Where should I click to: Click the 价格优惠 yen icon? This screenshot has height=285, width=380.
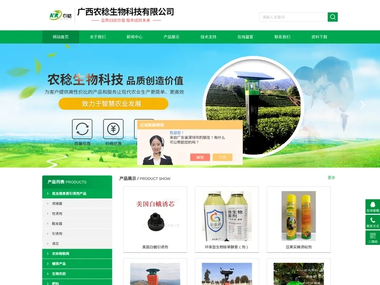(113, 129)
